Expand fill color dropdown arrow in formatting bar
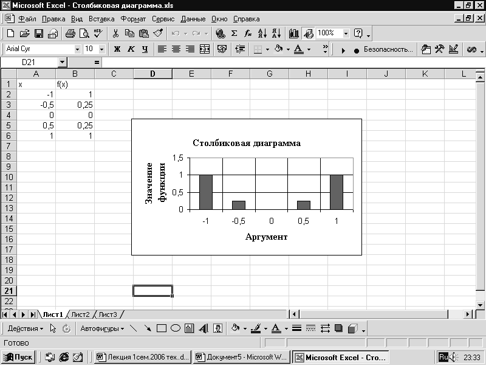 (x=288, y=49)
